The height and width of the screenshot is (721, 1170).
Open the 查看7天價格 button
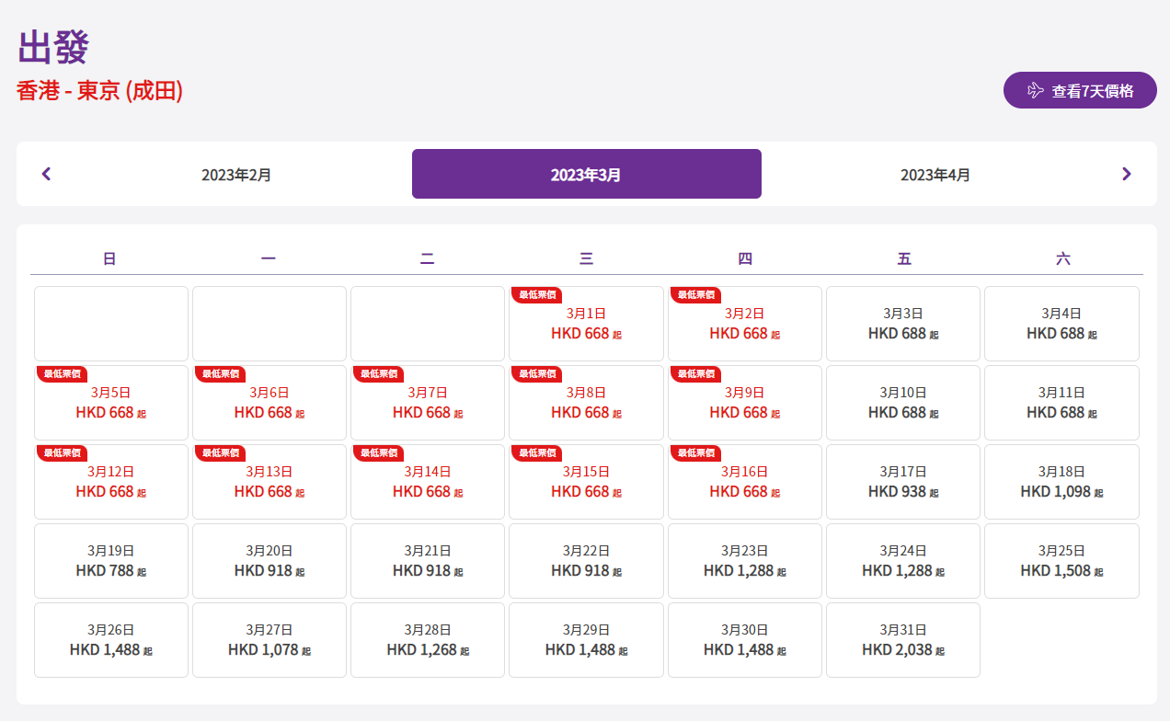1080,90
